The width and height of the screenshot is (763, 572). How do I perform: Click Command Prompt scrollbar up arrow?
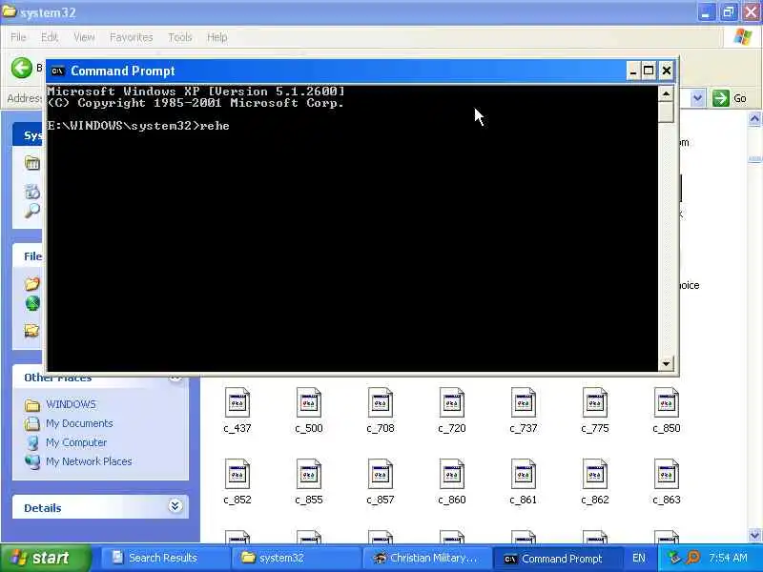pos(666,93)
